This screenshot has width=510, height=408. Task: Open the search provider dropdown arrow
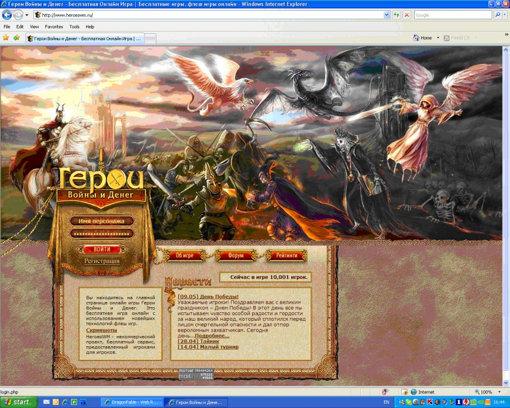pyautogui.click(x=505, y=15)
